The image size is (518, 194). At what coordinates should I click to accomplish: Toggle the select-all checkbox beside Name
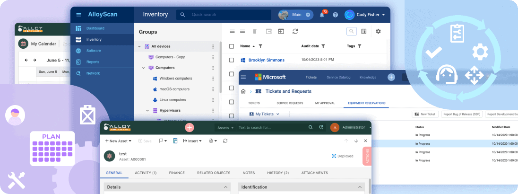click(x=232, y=46)
